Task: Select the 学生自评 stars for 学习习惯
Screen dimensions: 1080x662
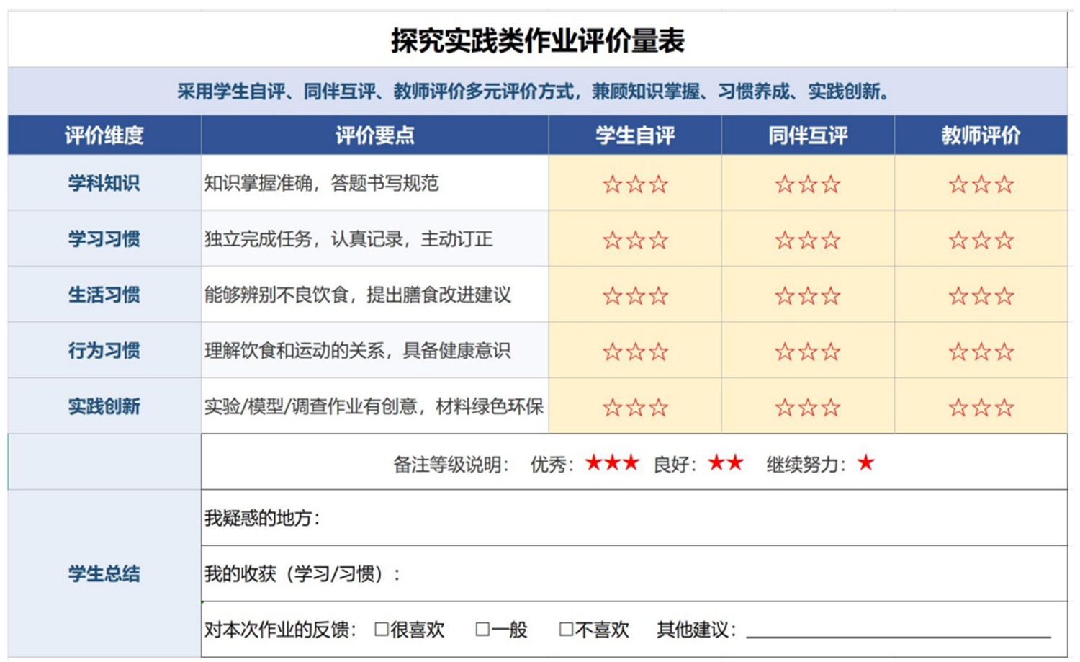Action: click(x=635, y=240)
